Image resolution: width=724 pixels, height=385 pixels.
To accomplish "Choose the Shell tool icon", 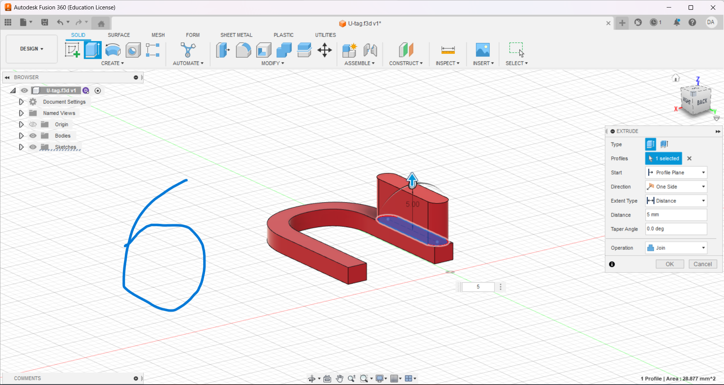I will coord(264,50).
